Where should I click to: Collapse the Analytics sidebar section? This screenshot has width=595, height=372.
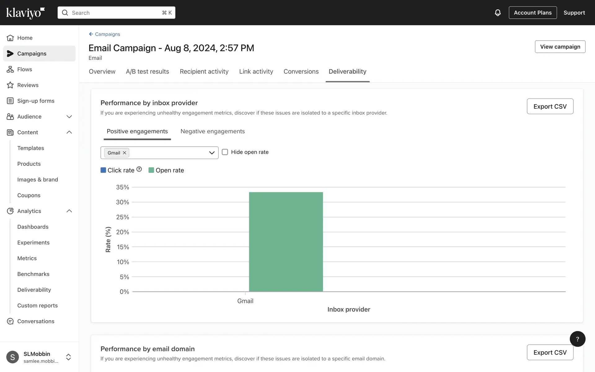point(69,211)
